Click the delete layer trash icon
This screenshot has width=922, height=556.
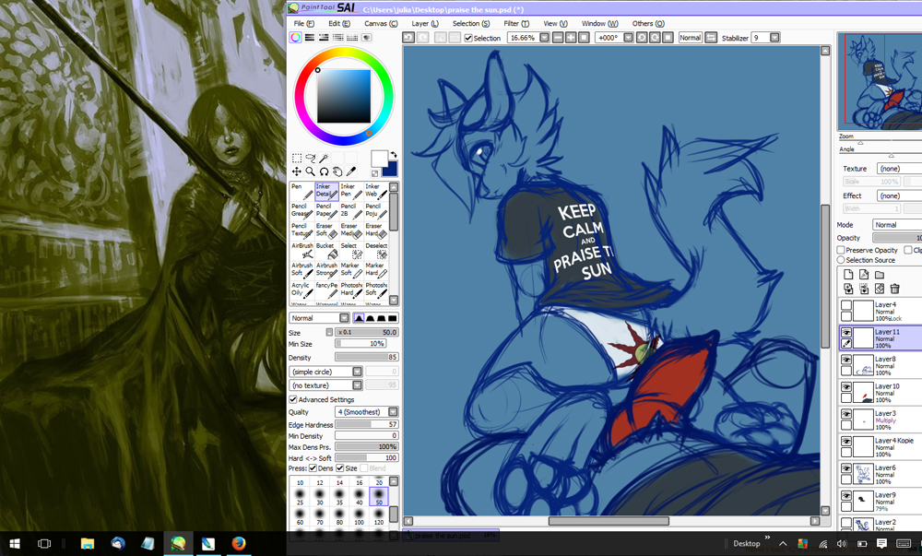(x=894, y=289)
